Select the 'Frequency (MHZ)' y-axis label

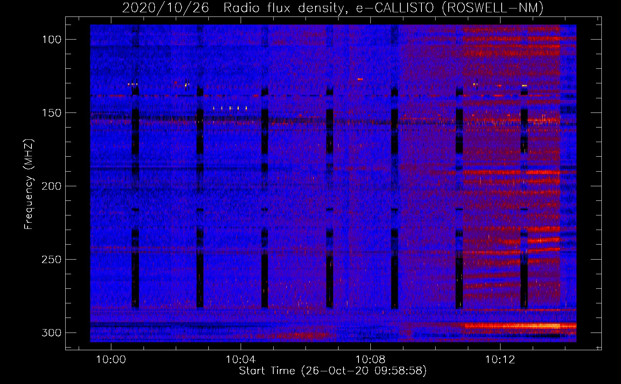tap(29, 184)
